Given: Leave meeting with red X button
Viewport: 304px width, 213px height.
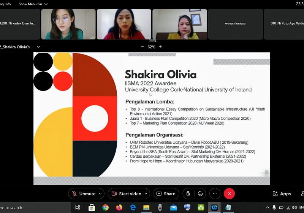Looking at the screenshot, I should 229,194.
